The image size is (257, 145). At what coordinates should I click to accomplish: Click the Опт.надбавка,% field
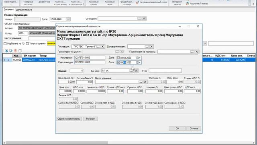pyautogui.click(x=85, y=82)
